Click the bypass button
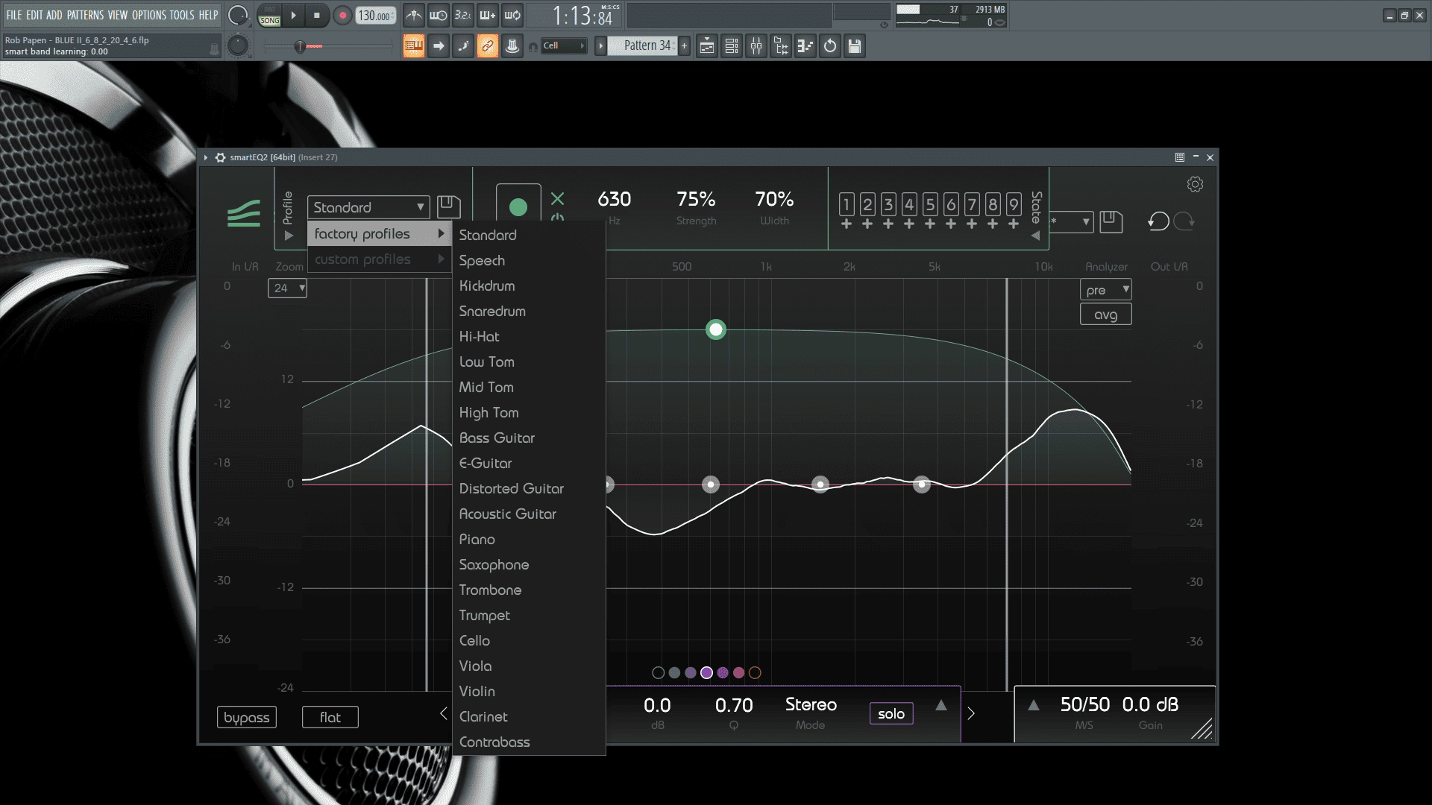 tap(246, 717)
